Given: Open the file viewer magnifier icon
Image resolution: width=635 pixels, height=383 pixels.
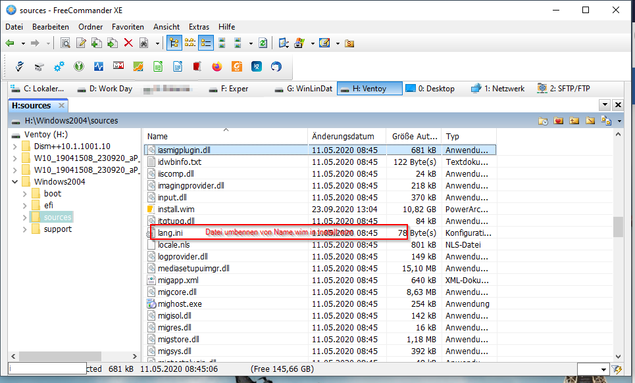Looking at the screenshot, I should tap(64, 43).
